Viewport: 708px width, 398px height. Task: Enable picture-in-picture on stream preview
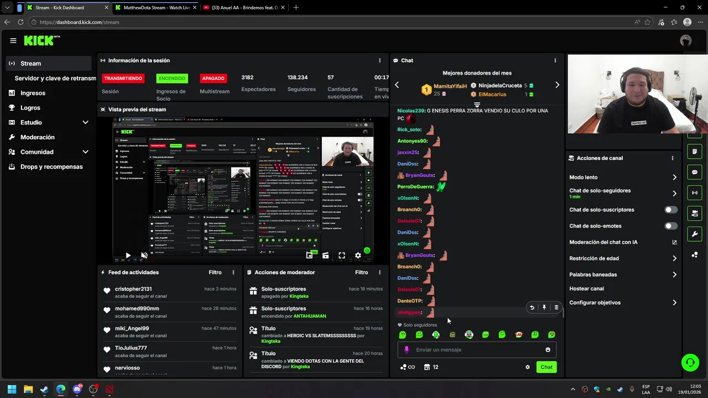pos(309,255)
